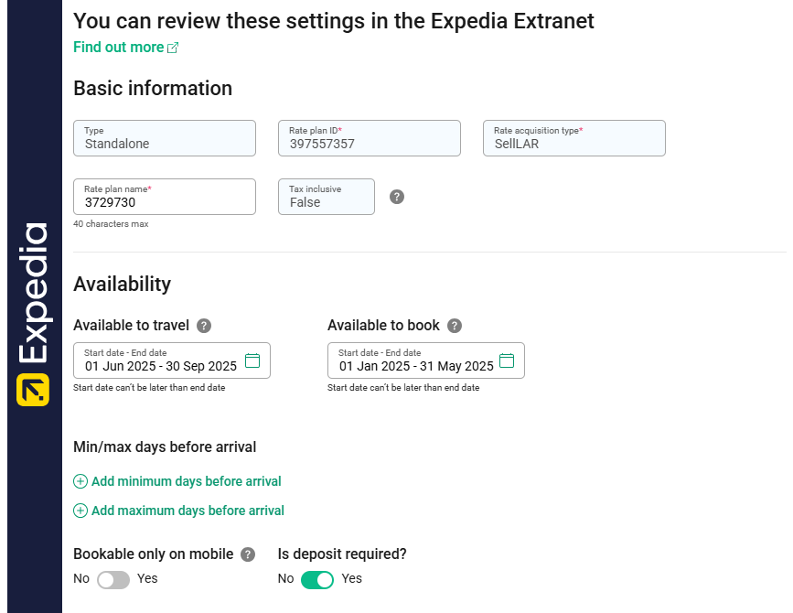The width and height of the screenshot is (793, 613).
Task: Click help icon beside Available to travel
Action: [x=204, y=326]
